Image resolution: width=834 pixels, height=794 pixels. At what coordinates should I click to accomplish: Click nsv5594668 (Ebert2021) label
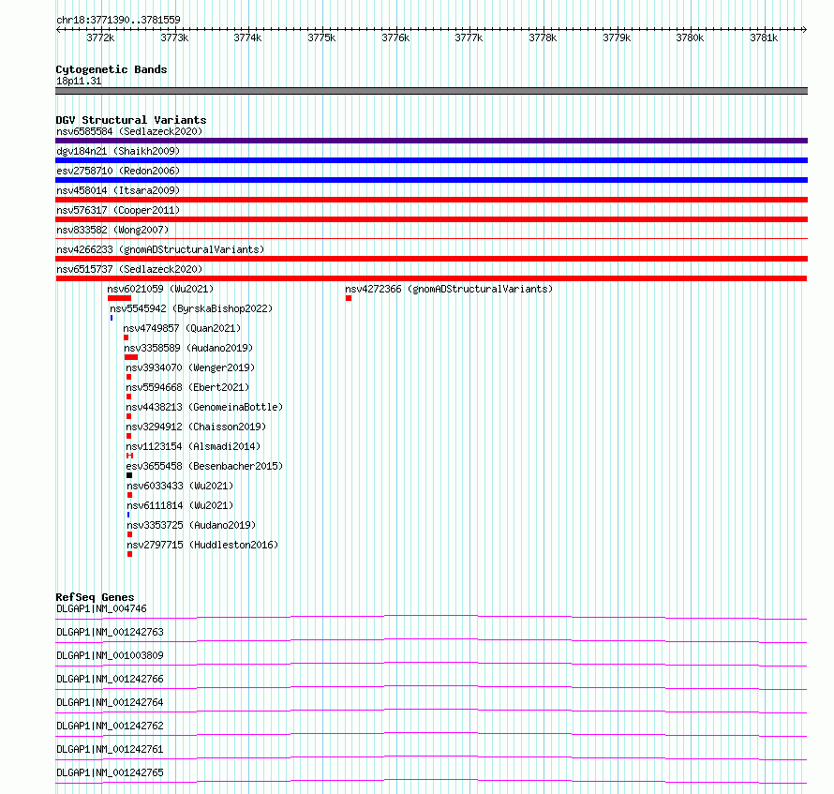[x=187, y=387]
